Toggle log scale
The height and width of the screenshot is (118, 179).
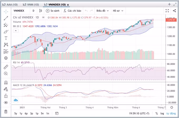pyautogui.click(x=162, y=114)
